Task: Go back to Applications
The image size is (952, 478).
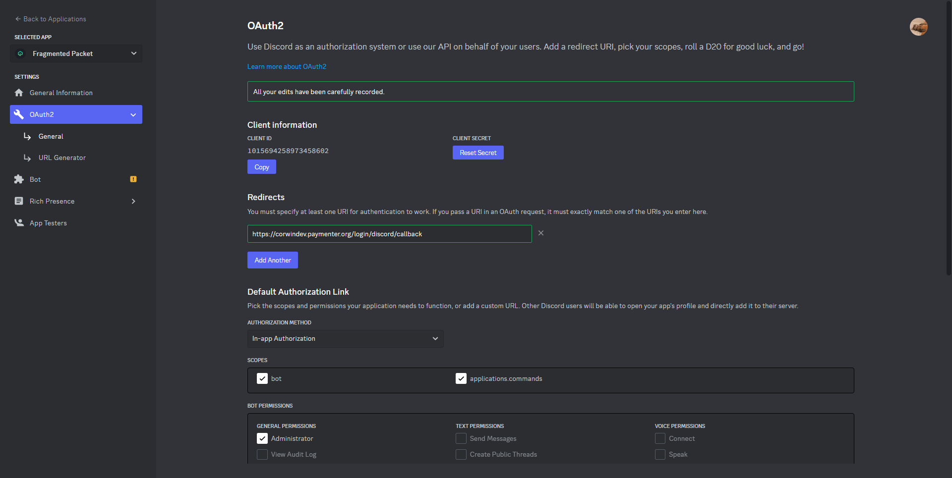Action: click(51, 19)
